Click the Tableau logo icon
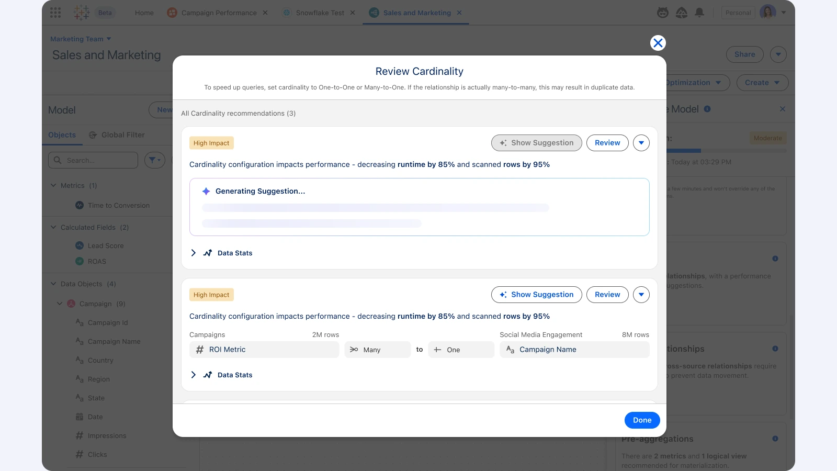 (82, 13)
